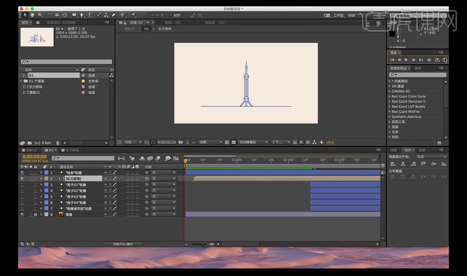
Task: Pick the Eraser tool
Action: [113, 15]
